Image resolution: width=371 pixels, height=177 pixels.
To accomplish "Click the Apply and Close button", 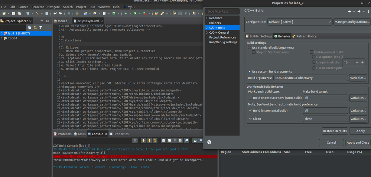I will (358, 143).
